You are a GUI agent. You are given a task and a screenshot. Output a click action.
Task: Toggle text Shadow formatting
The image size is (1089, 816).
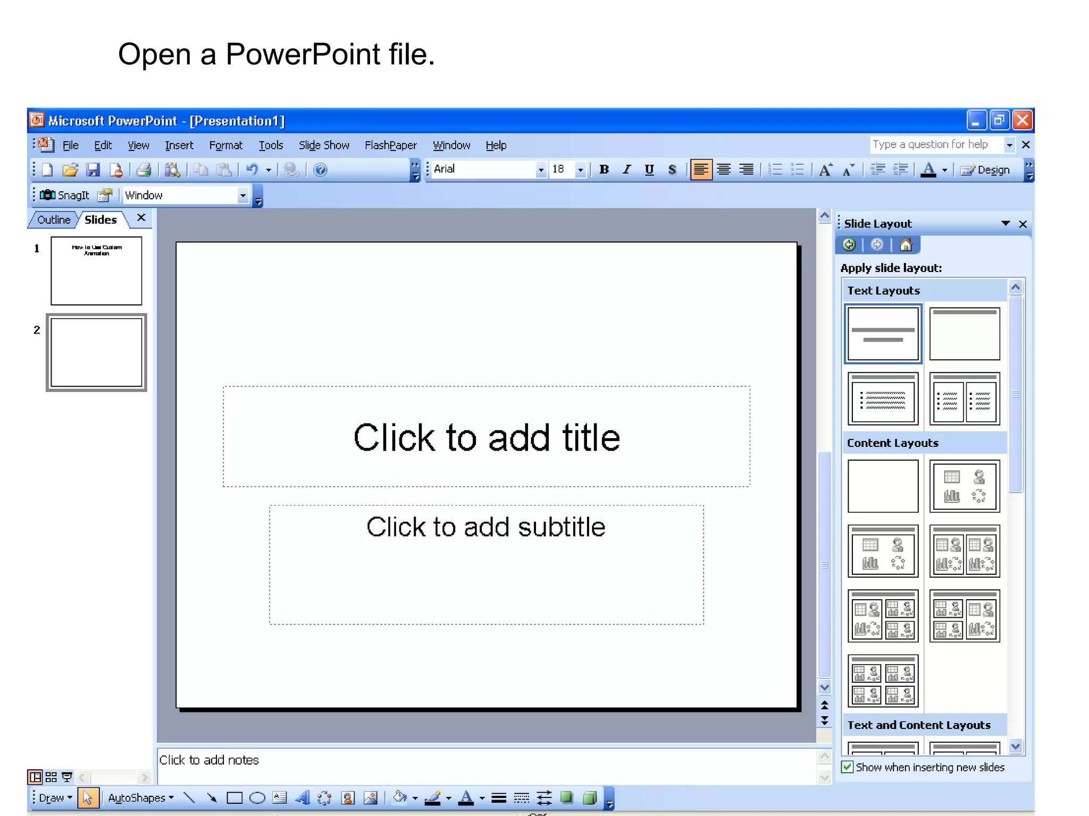[x=672, y=170]
